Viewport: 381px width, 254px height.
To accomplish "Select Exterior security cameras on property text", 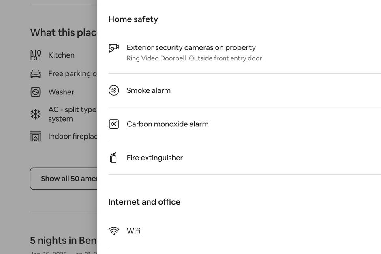I will [x=191, y=47].
